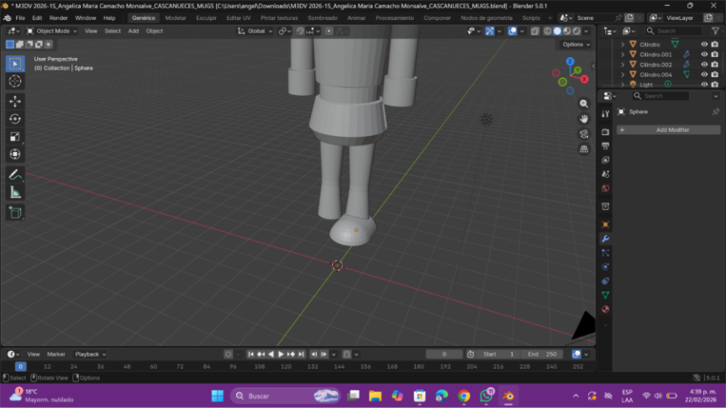Activate the 3D Cursor tool
Viewport: 726px width, 408px height.
[15, 81]
